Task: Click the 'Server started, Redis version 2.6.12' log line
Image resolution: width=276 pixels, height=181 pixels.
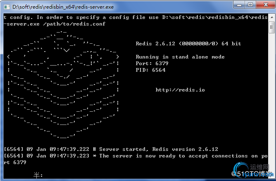Action: click(111, 149)
